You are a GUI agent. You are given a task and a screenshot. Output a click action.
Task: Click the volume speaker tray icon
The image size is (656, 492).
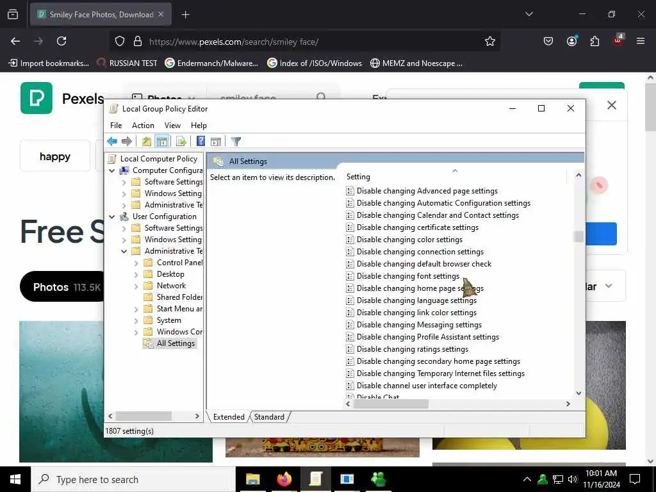click(x=572, y=479)
